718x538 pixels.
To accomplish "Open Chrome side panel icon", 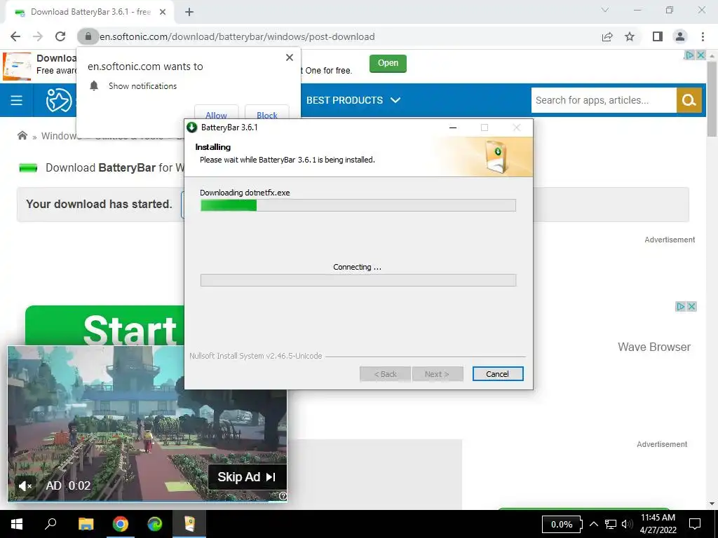I will (658, 36).
